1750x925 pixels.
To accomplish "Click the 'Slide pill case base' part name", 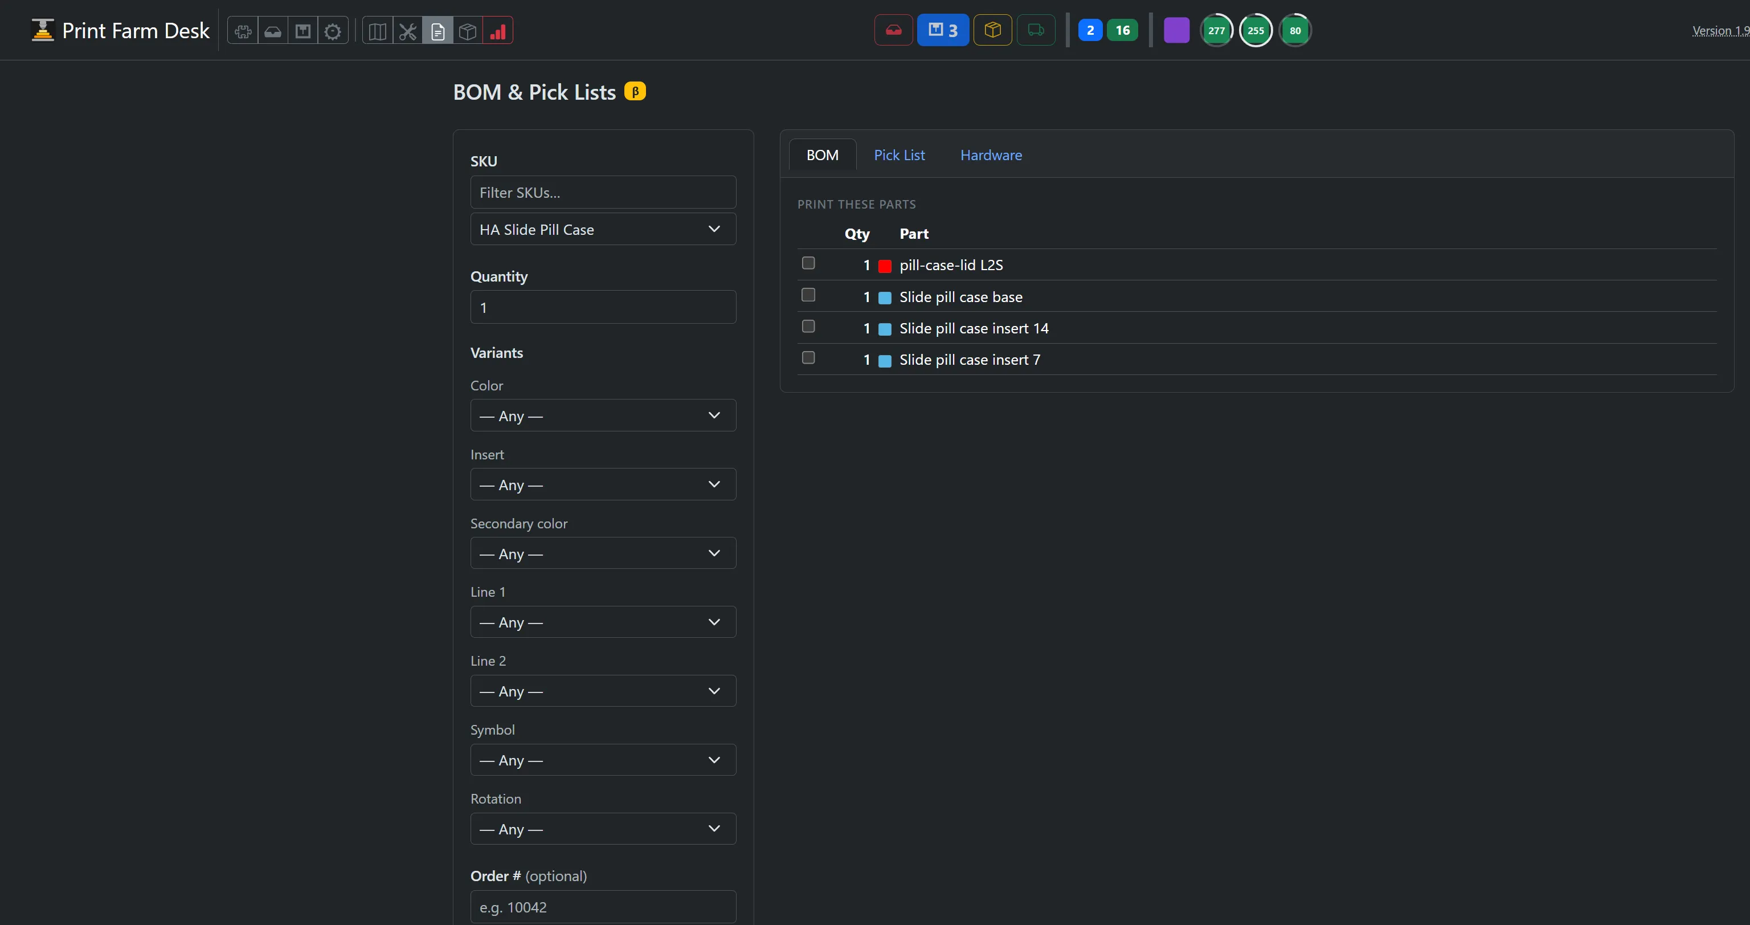I will tap(960, 297).
